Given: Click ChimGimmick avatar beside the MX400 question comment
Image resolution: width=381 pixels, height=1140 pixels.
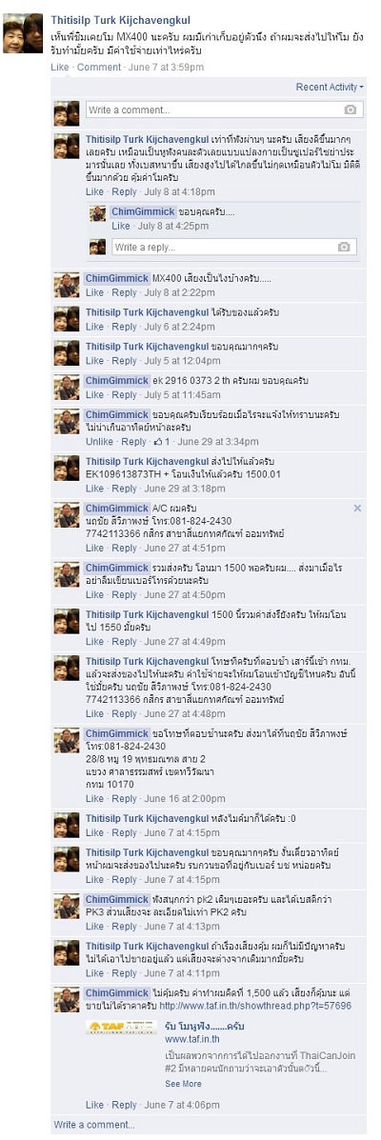Looking at the screenshot, I should click(66, 285).
